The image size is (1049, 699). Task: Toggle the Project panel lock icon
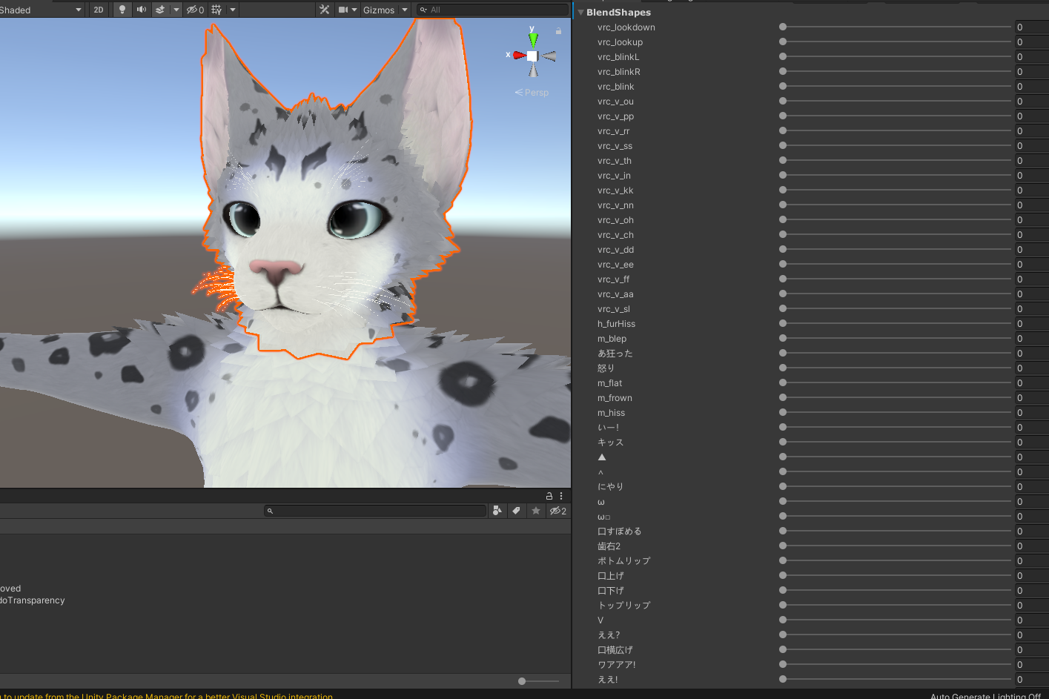[549, 496]
